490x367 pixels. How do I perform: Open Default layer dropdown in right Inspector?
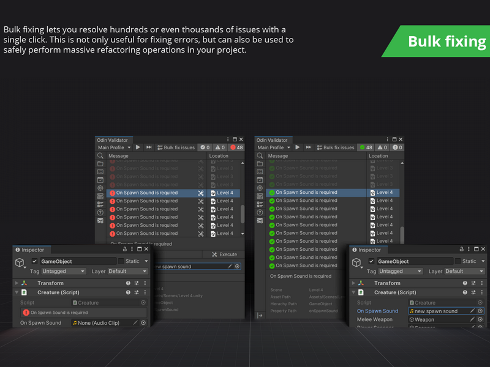tap(464, 271)
